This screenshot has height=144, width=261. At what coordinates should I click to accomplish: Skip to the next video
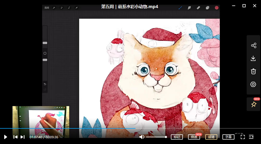tap(23, 137)
